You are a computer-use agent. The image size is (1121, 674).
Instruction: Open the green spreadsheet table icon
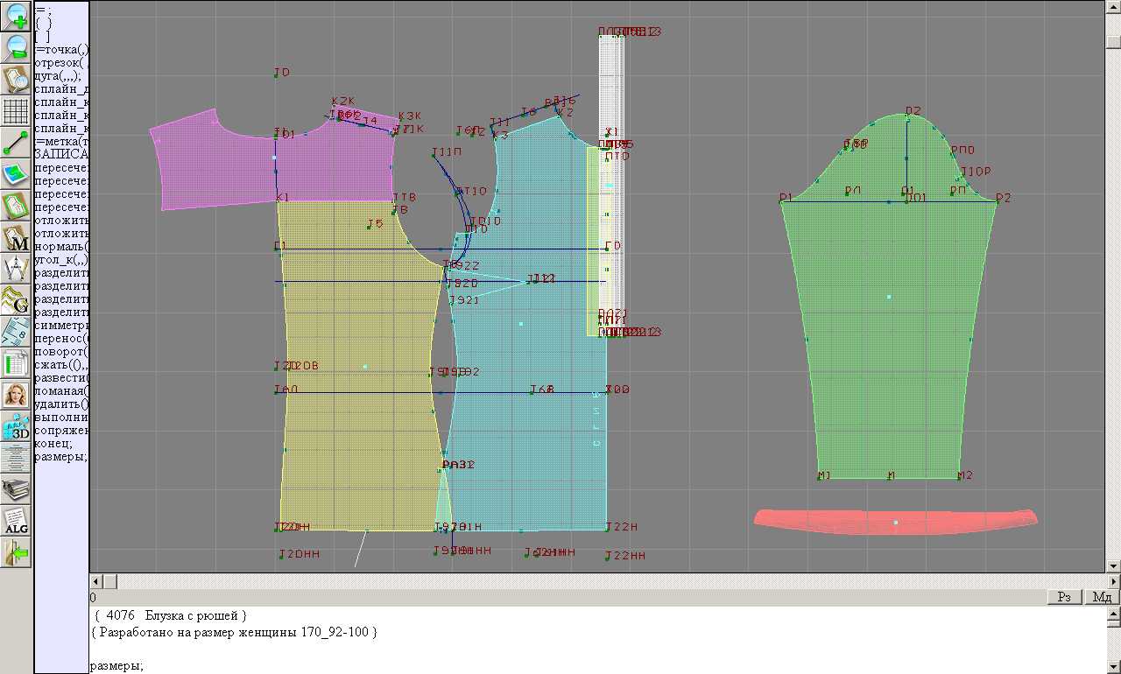[16, 363]
